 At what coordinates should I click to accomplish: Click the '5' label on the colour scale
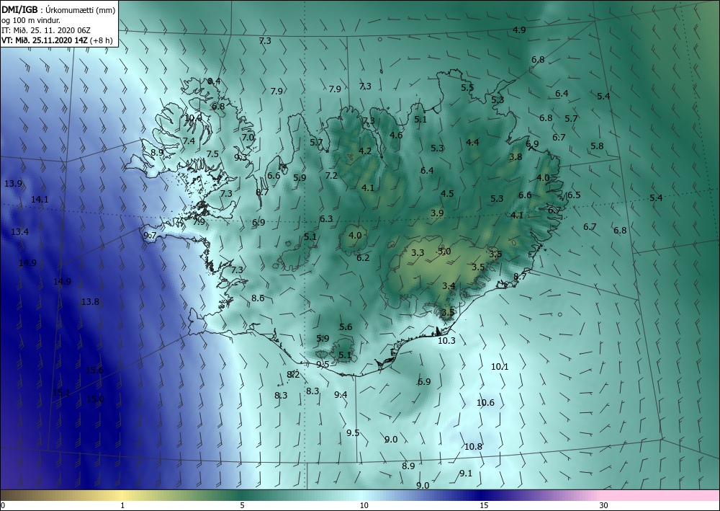[x=242, y=505]
